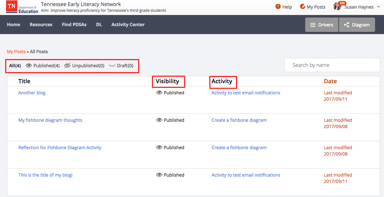Expand the Susan Haynes dropdown arrow
Viewport: 384px width, 197px height.
[378, 7]
